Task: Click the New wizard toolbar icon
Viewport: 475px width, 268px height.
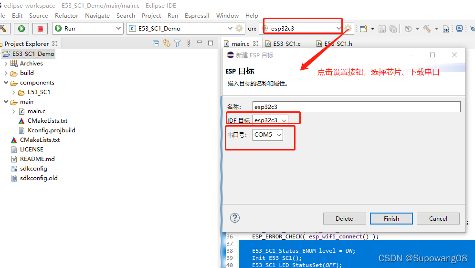Action: [363, 29]
